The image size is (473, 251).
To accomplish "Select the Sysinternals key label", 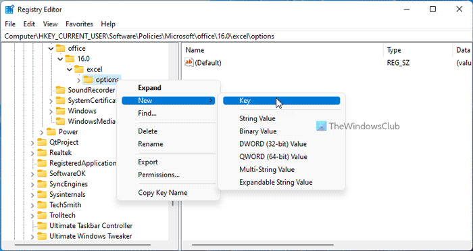I will pyautogui.click(x=68, y=195).
